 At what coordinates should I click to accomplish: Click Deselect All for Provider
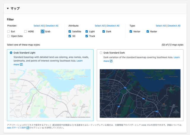[52, 26]
